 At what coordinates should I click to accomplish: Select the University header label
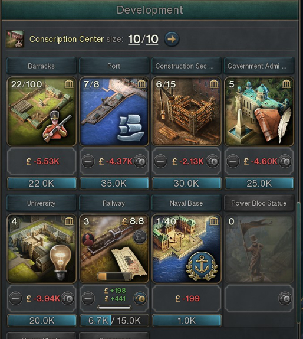coord(41,203)
